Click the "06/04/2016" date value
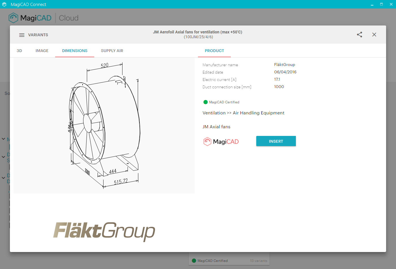The width and height of the screenshot is (396, 269). pyautogui.click(x=285, y=72)
